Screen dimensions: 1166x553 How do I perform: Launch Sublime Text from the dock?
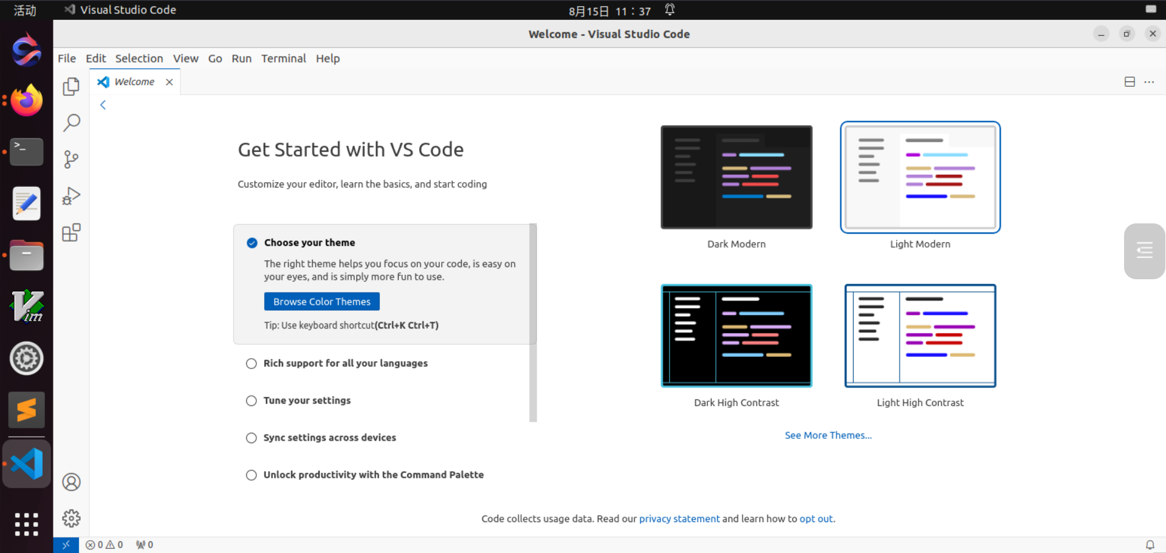tap(27, 410)
